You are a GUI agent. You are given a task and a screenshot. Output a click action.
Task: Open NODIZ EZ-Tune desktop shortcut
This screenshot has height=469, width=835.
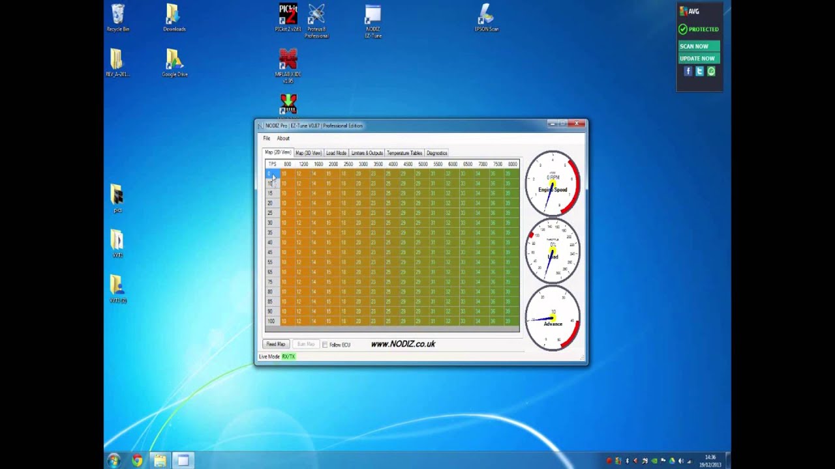pos(373,21)
